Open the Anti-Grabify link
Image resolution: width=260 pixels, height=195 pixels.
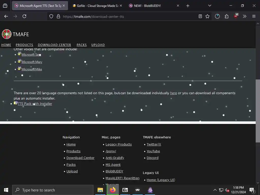coord(115,158)
